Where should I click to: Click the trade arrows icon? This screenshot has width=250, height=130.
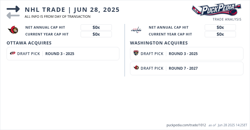point(13,12)
